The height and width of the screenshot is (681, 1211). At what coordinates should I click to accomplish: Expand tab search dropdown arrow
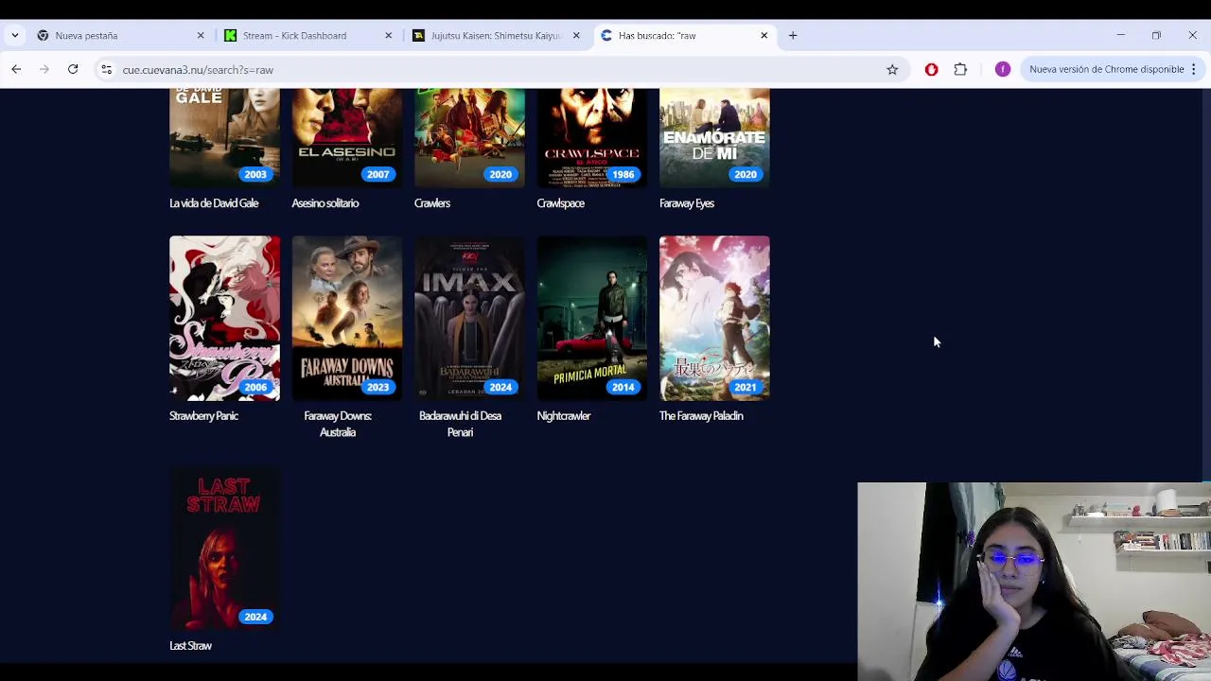(15, 35)
